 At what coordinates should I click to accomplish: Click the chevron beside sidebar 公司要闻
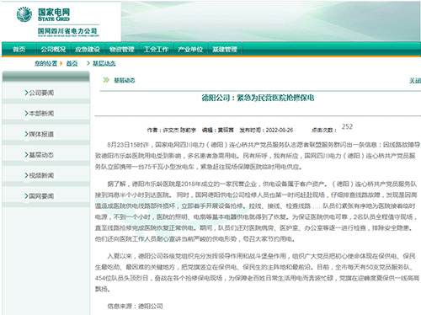pyautogui.click(x=26, y=93)
